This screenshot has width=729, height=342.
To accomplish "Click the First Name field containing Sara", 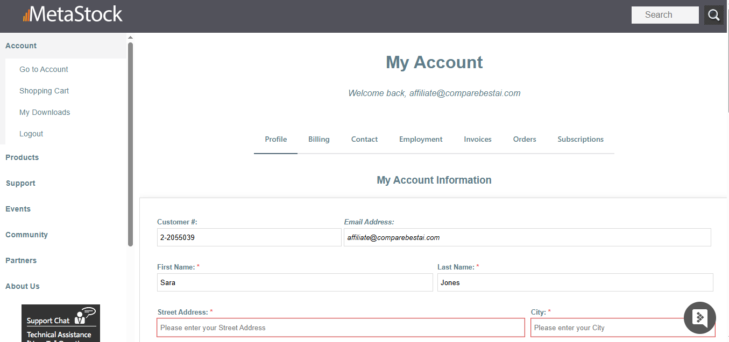I will [295, 282].
